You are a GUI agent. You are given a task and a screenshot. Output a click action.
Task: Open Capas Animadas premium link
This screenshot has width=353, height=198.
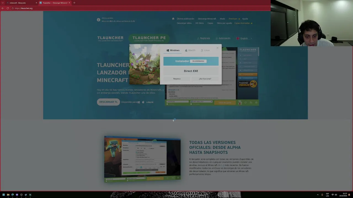click(243, 23)
